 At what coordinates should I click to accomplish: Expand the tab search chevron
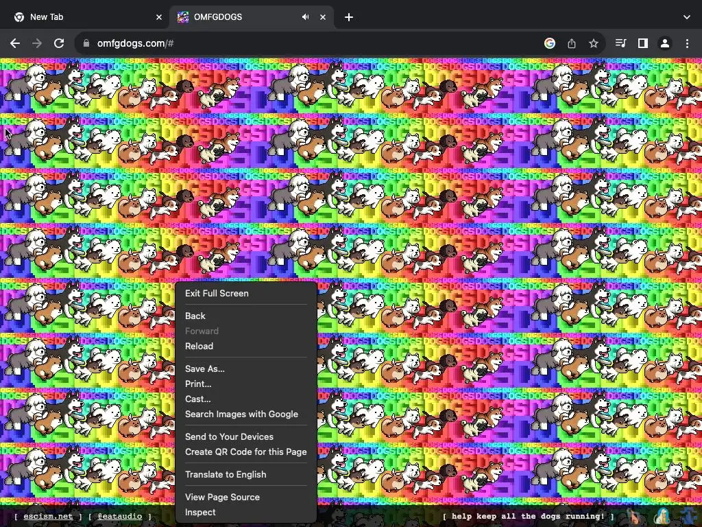point(687,17)
